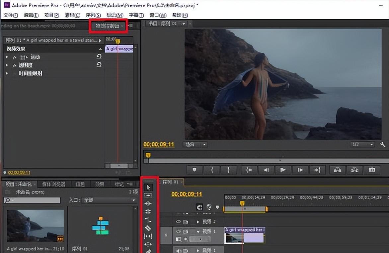Click Go to In point button
The height and width of the screenshot is (253, 389).
coord(249,170)
